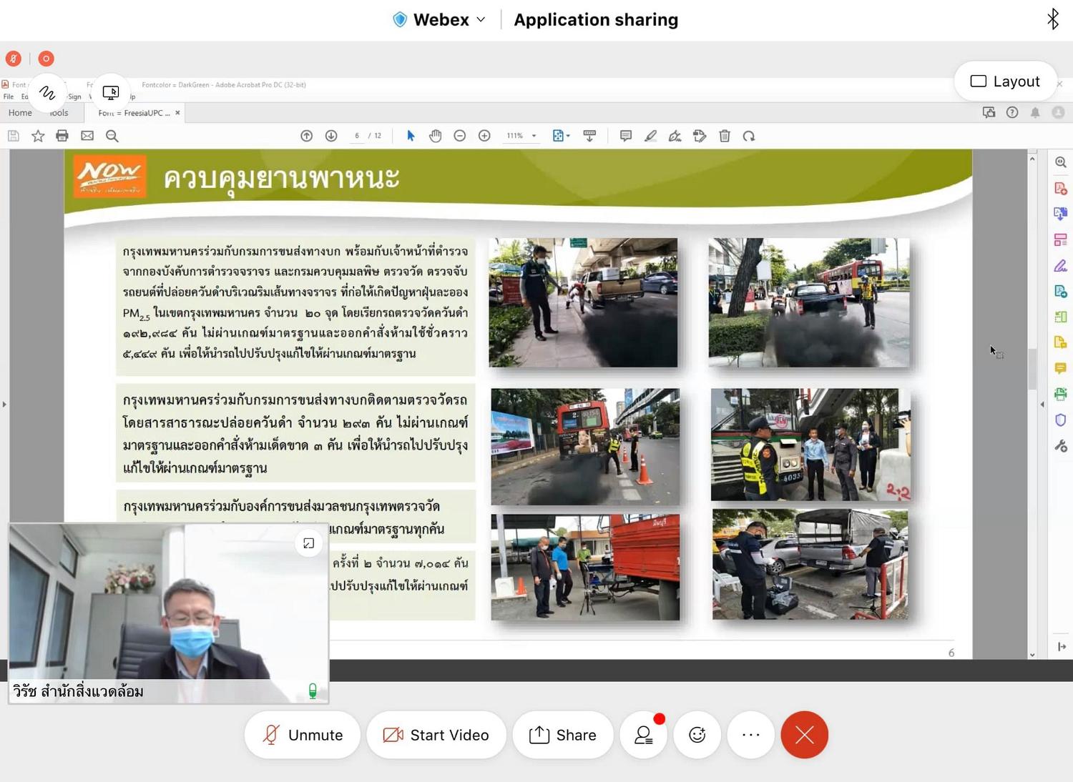The height and width of the screenshot is (782, 1073).
Task: Zoom in with the plus button
Action: pos(484,136)
